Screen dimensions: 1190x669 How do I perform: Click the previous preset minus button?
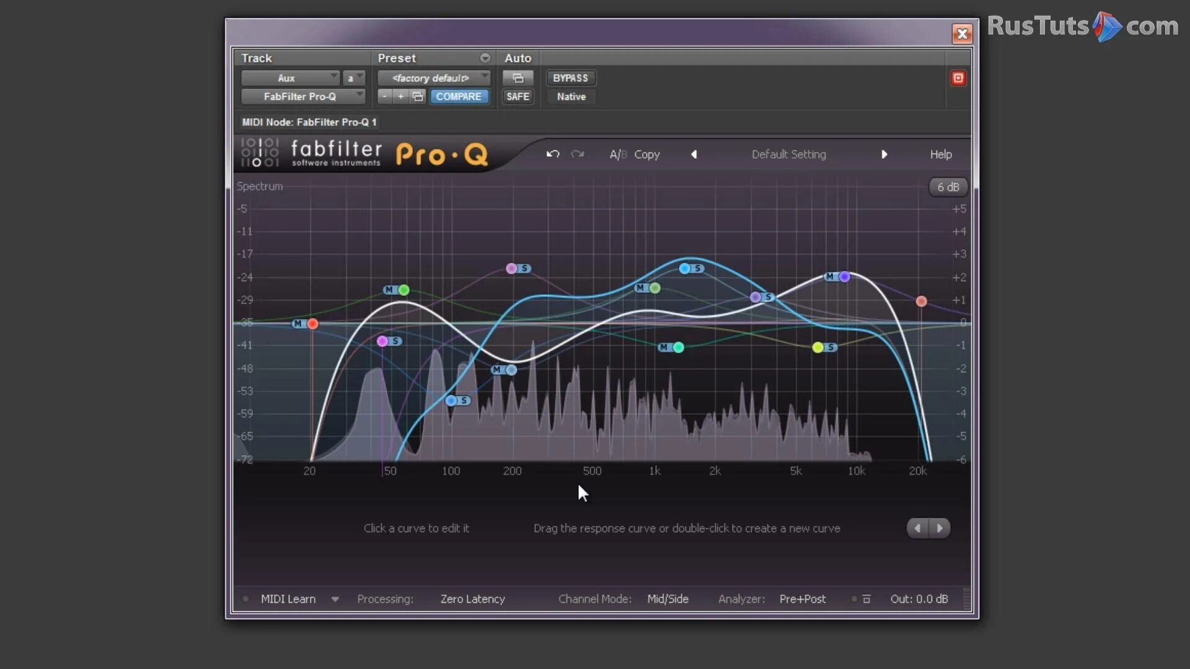coord(385,97)
